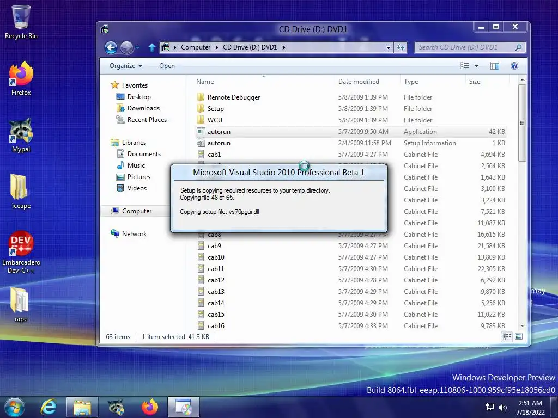Select the autorun Setup Information file
The height and width of the screenshot is (418, 558).
point(350,143)
